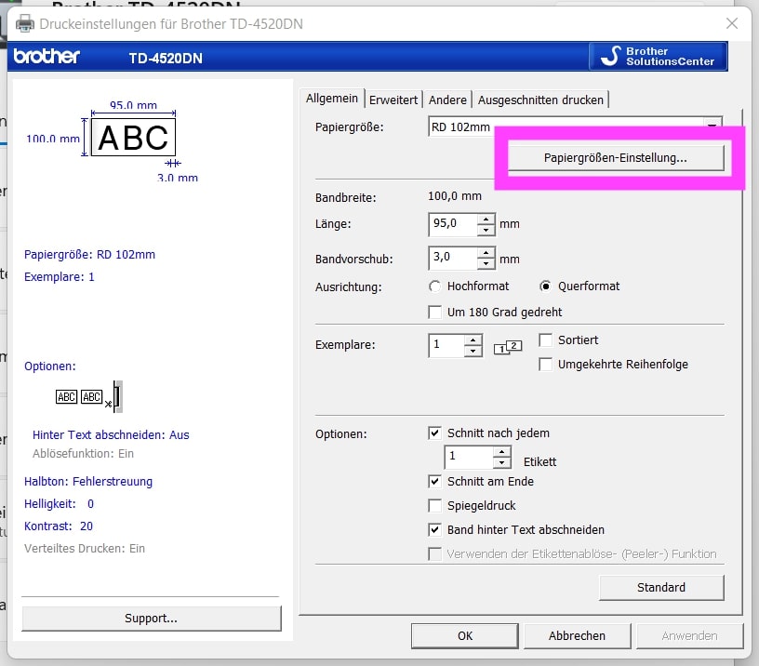Viewport: 759px width, 666px height.
Task: Open the Ausgeschnitten drucken tab
Action: [x=540, y=100]
